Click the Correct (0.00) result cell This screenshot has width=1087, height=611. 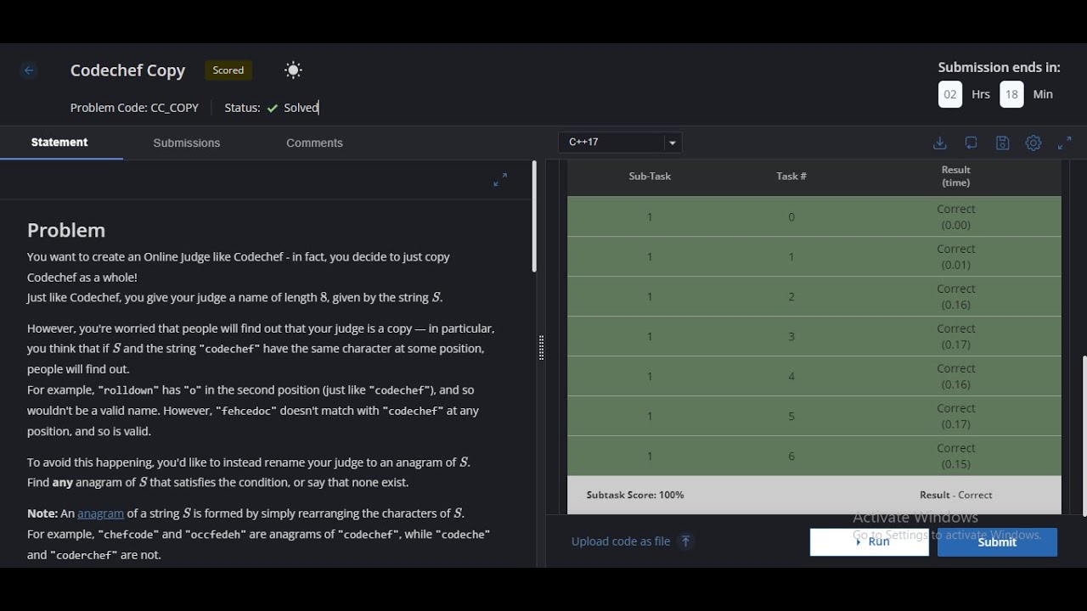pos(956,216)
